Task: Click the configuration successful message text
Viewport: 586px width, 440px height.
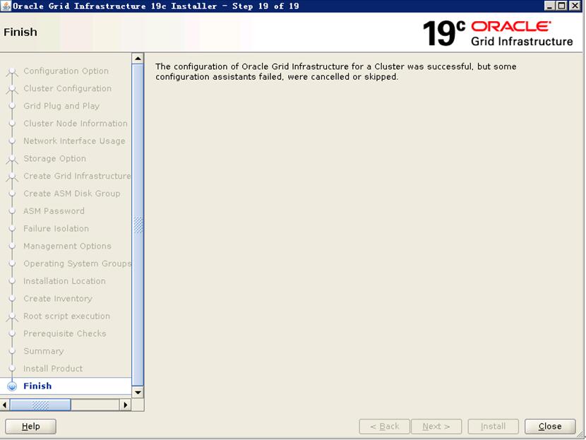Action: pyautogui.click(x=335, y=71)
